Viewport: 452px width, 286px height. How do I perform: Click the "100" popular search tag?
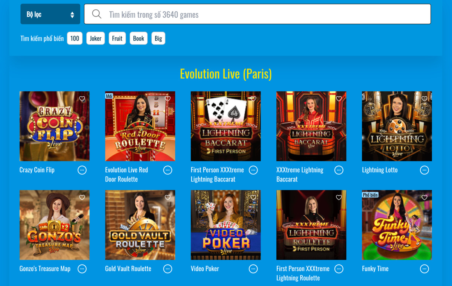point(74,38)
